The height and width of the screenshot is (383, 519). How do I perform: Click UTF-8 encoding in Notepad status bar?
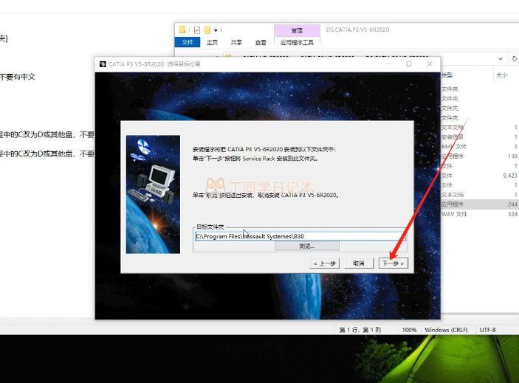tap(487, 330)
